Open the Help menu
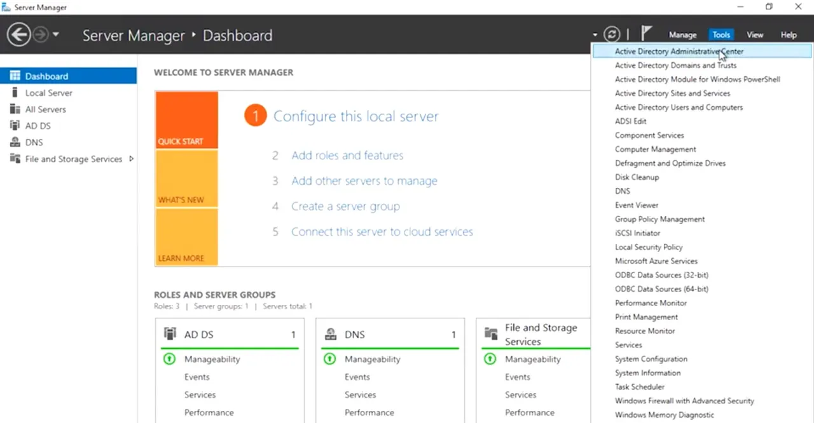This screenshot has height=423, width=814. (789, 35)
